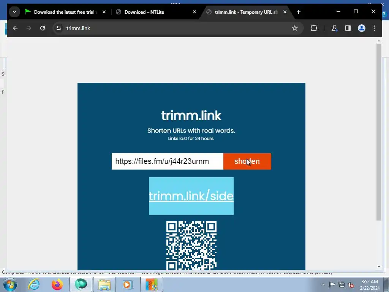Click scrollbar down arrow
389x292 pixels.
click(379, 267)
